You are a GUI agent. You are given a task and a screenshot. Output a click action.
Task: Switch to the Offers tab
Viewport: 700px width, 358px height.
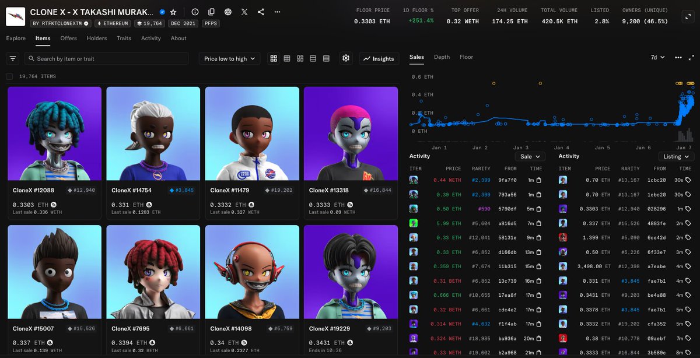[68, 38]
